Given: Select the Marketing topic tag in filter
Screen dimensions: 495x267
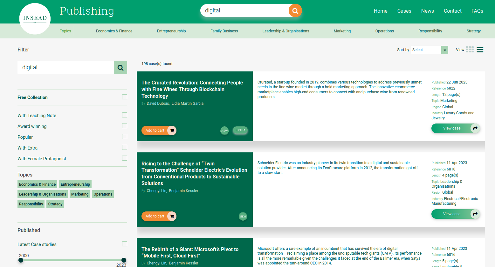Looking at the screenshot, I should coord(80,194).
